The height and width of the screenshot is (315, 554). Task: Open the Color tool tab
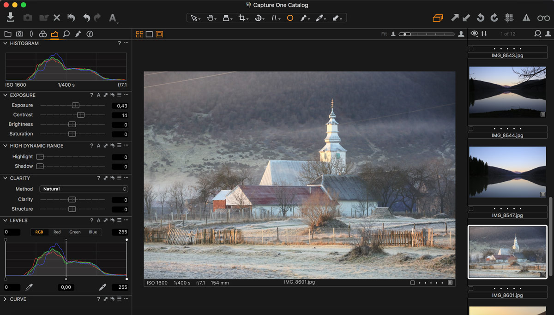click(x=42, y=34)
